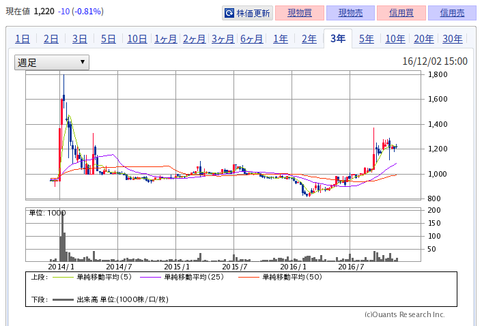Select the 3ヶ月 tab
The image size is (482, 326).
click(223, 39)
